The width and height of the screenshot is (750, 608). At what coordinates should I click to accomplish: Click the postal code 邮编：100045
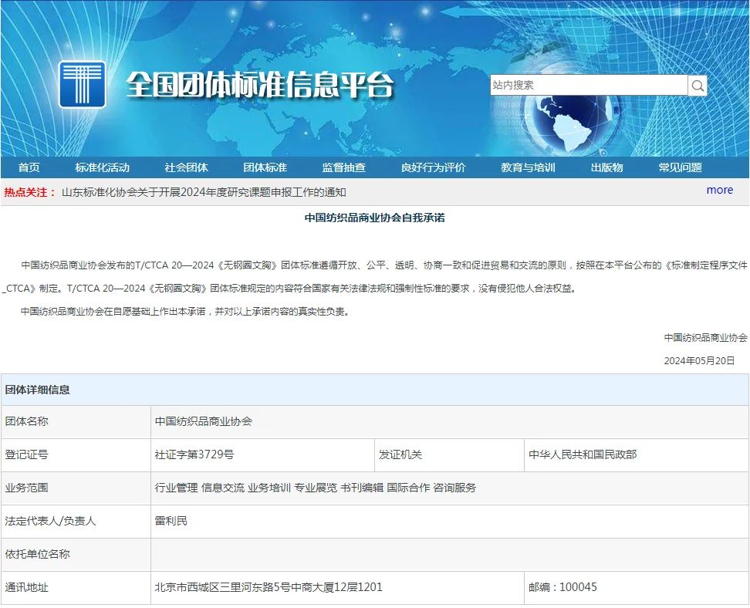562,587
